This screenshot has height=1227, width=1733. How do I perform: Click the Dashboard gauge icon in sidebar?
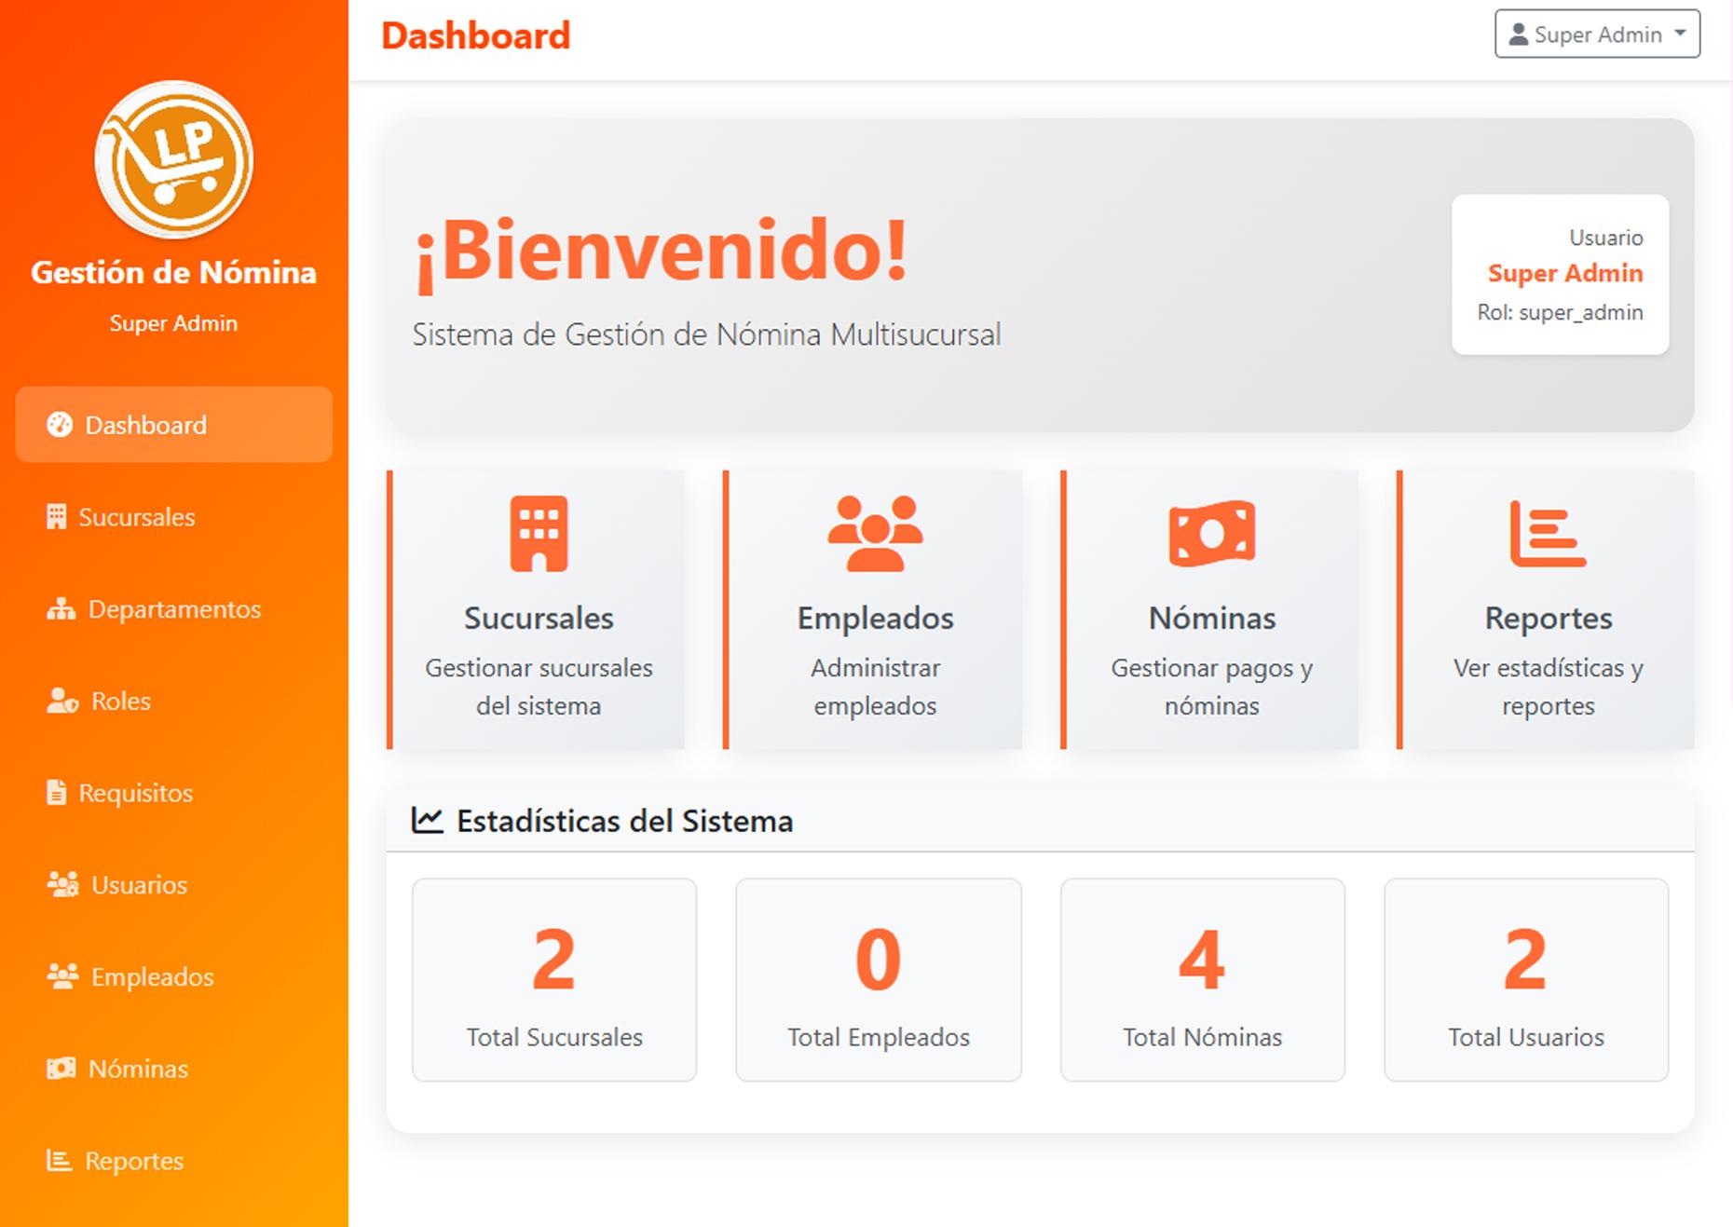point(60,425)
